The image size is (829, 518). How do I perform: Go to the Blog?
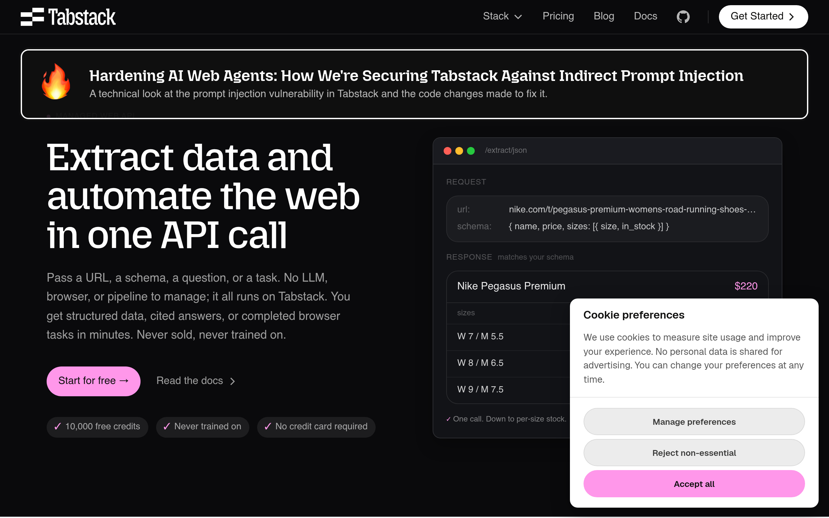tap(604, 16)
